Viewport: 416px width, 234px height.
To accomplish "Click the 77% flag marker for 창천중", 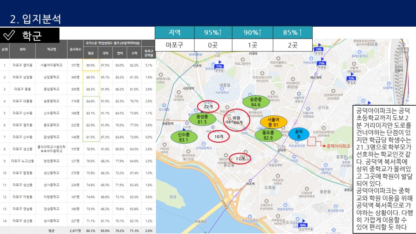I will point(219,66).
